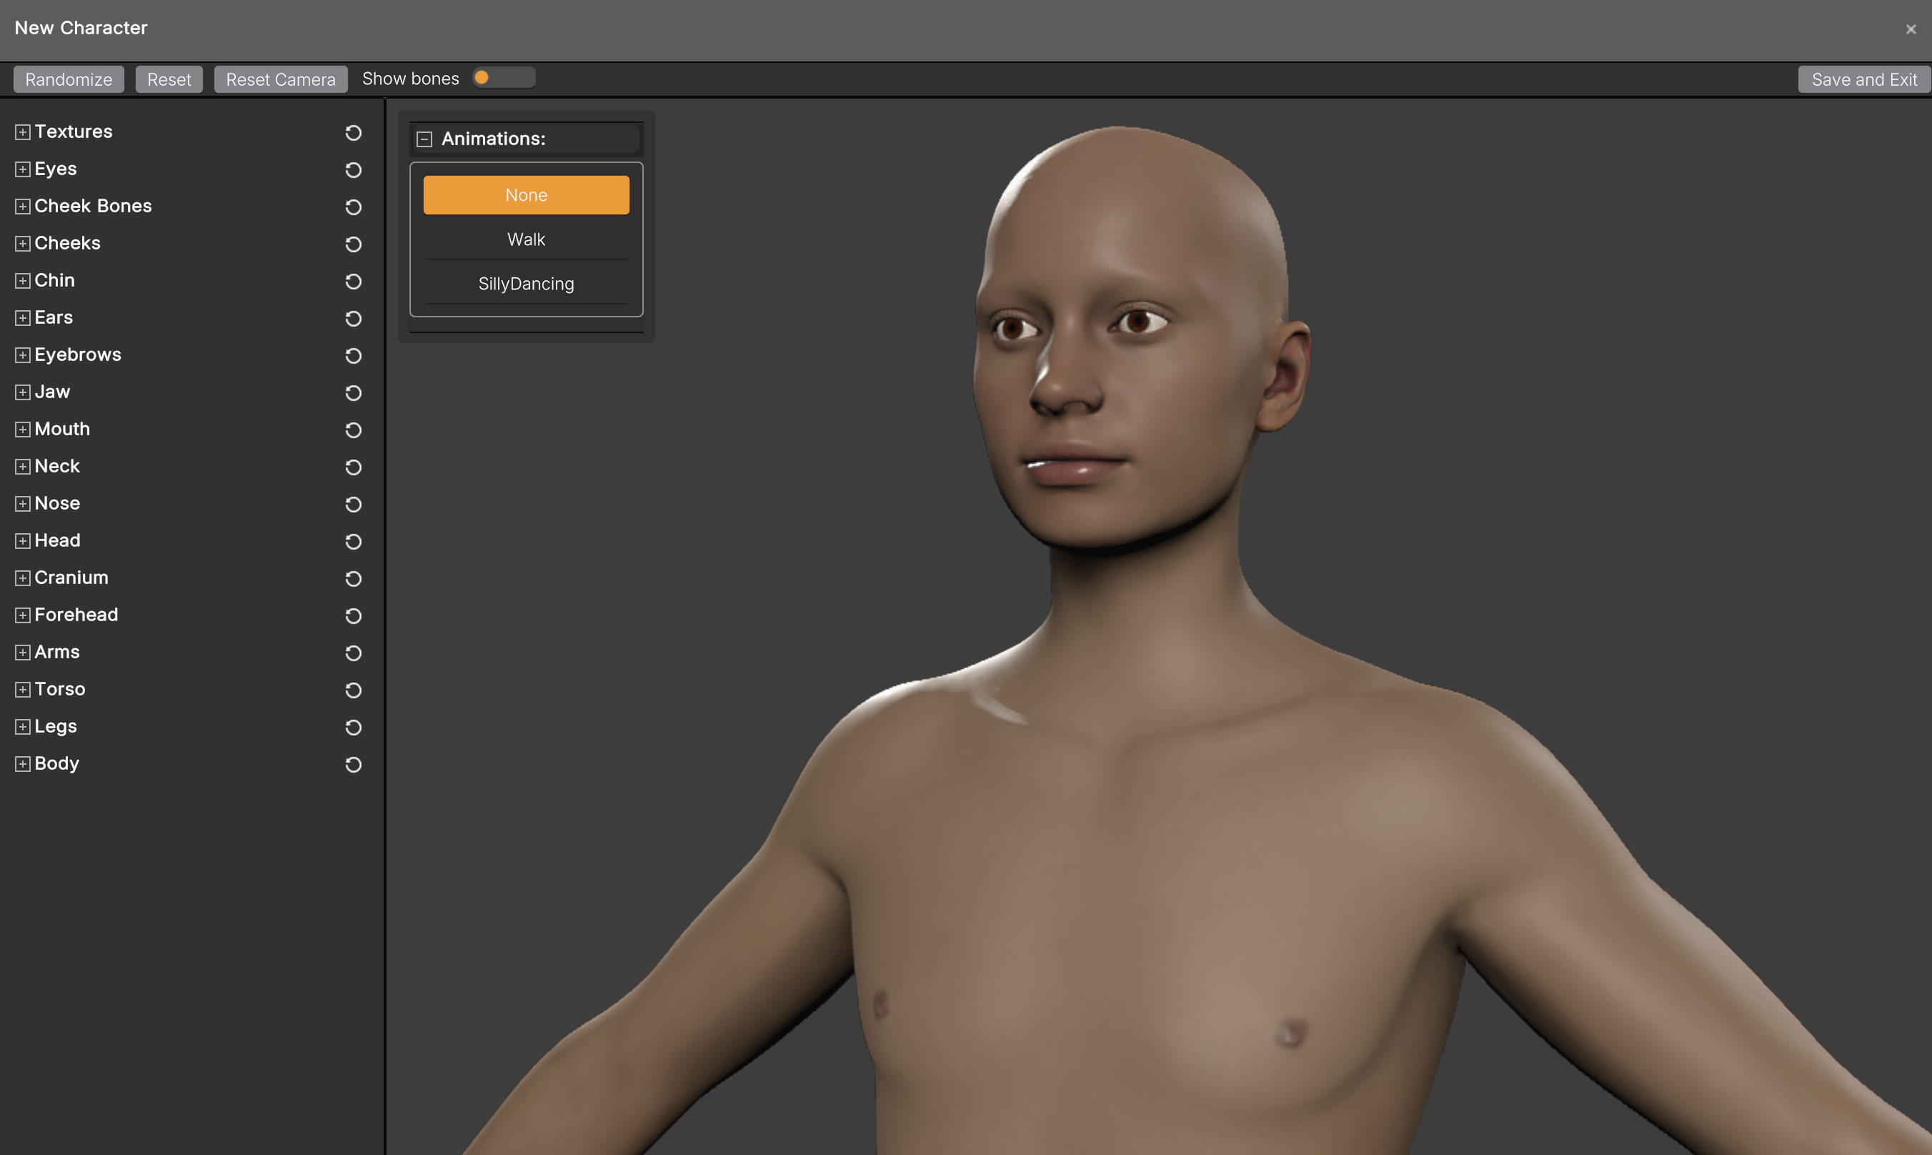Click the reset icon beside Cheeks
1932x1155 pixels.
tap(353, 244)
